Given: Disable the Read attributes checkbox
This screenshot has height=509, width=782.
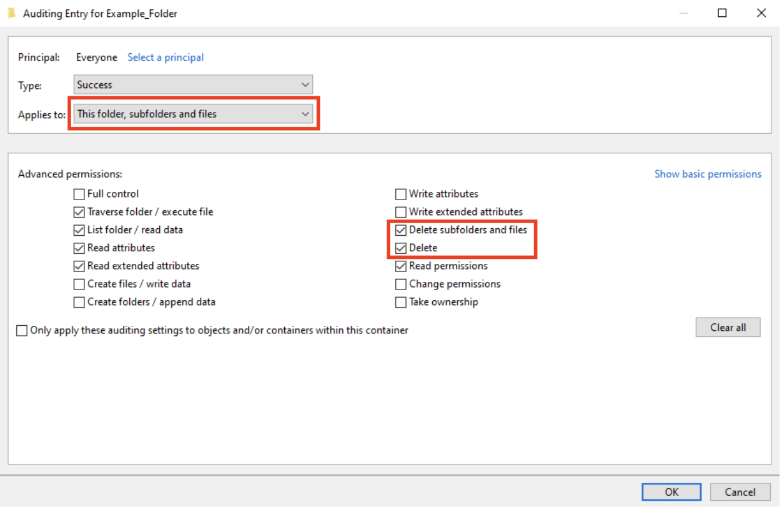Looking at the screenshot, I should pyautogui.click(x=79, y=248).
